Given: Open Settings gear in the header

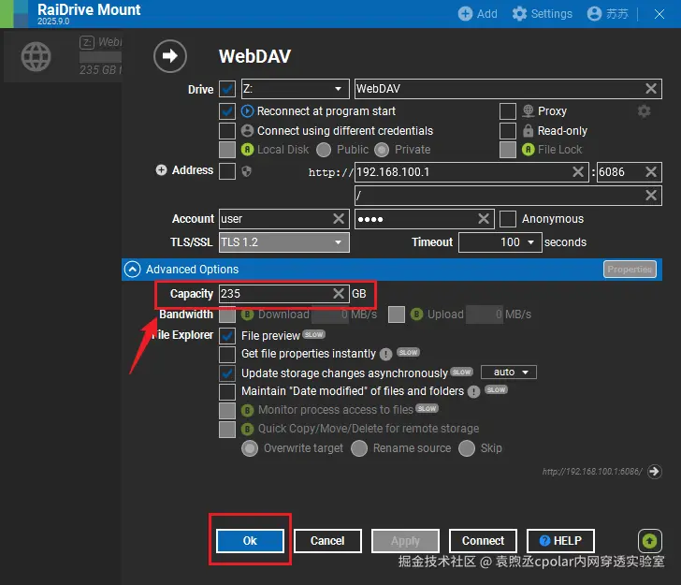Looking at the screenshot, I should point(519,14).
